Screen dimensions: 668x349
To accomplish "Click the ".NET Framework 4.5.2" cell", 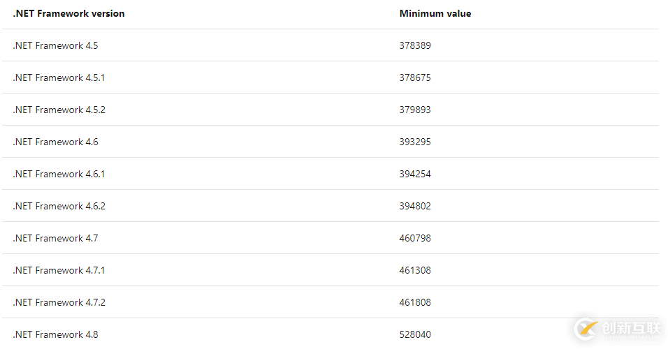I will (59, 110).
